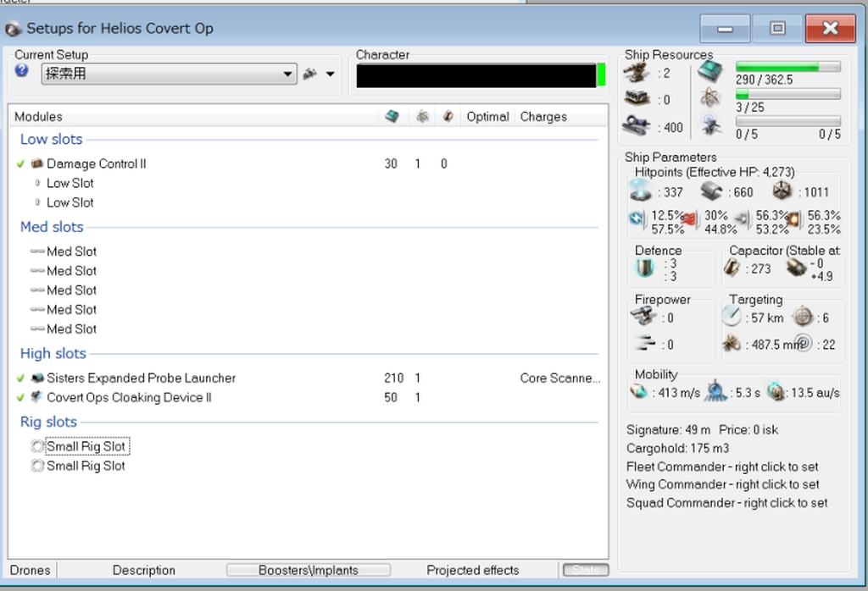This screenshot has width=868, height=591.
Task: Click the thermal resistance icon
Action: point(688,219)
